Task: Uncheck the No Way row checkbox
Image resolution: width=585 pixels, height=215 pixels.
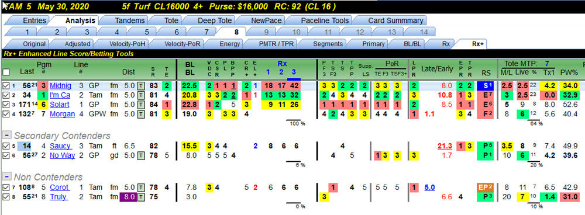Action: click(x=6, y=155)
